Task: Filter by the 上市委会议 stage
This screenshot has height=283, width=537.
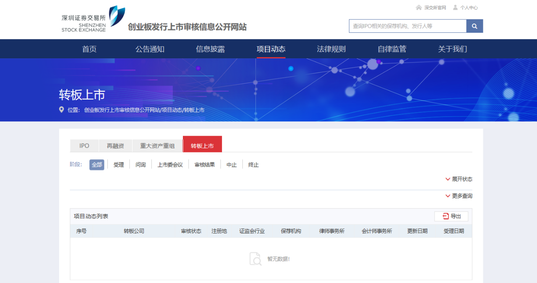Action: click(x=170, y=165)
